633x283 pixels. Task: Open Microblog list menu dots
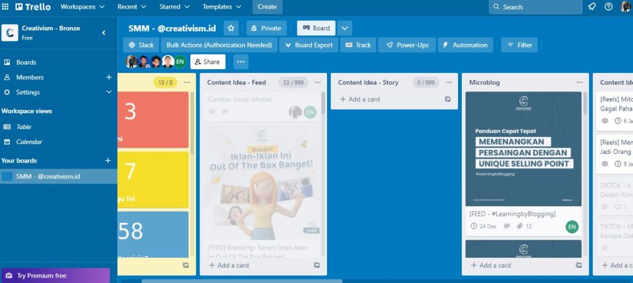(x=580, y=82)
